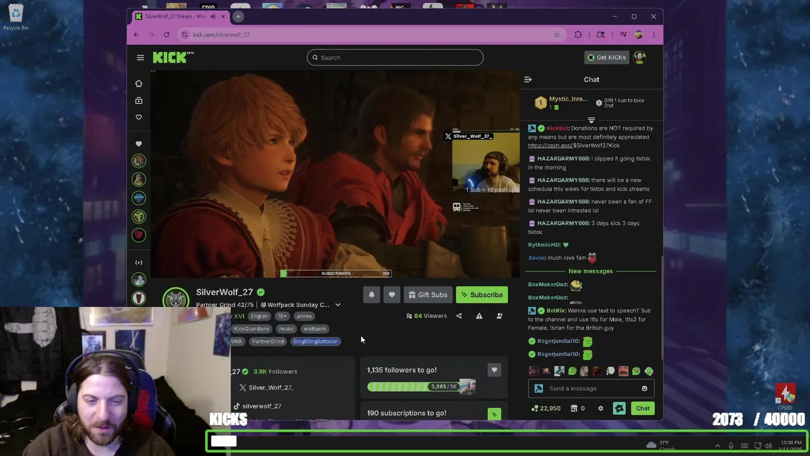
Task: Open the shop icon showing 0
Action: click(578, 408)
